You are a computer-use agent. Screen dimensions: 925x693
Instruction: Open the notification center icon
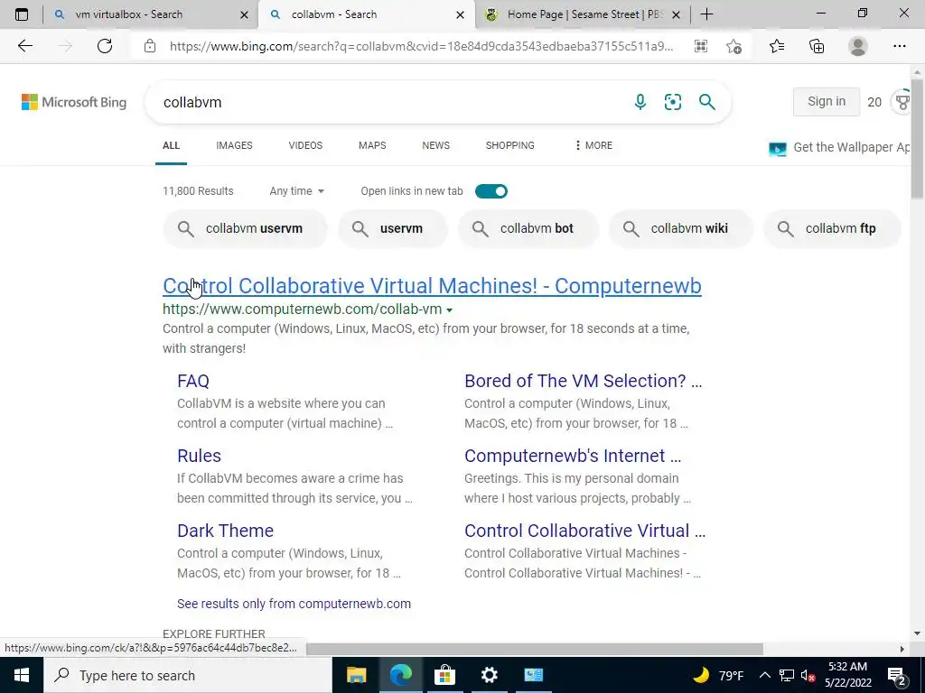[x=897, y=675]
